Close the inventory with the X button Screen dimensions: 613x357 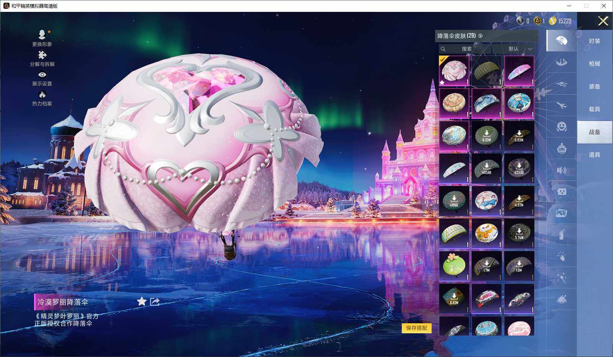[x=603, y=21]
